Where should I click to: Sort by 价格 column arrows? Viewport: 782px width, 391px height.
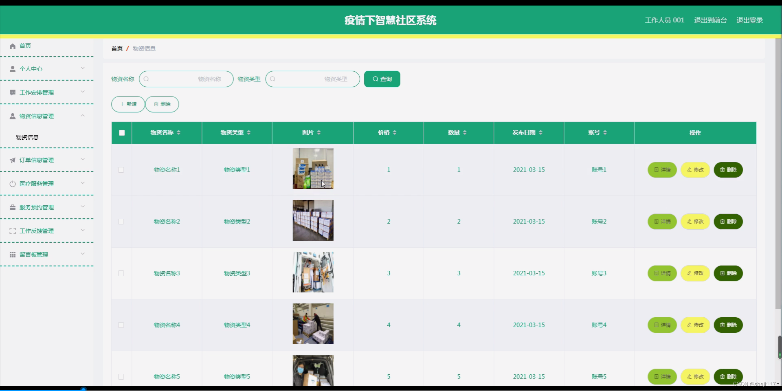click(x=394, y=133)
